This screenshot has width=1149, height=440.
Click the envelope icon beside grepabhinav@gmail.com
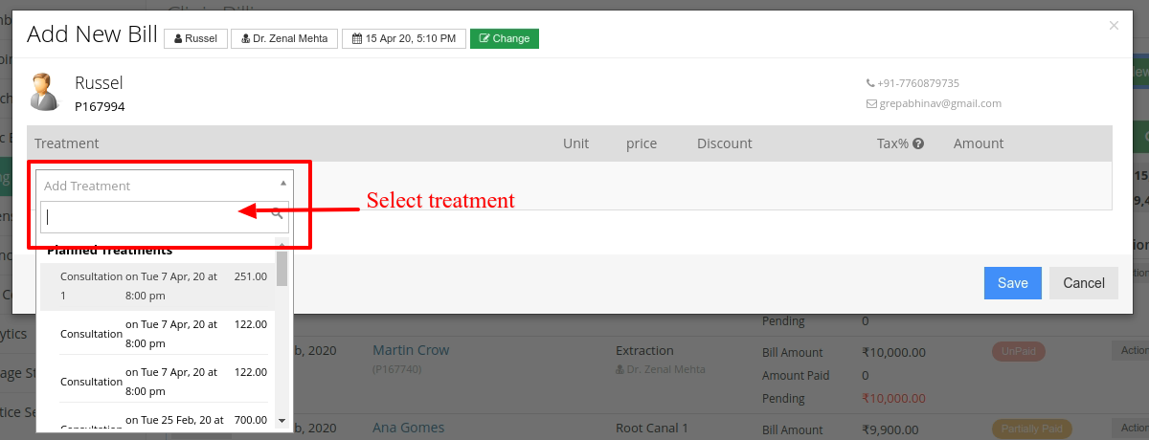871,103
